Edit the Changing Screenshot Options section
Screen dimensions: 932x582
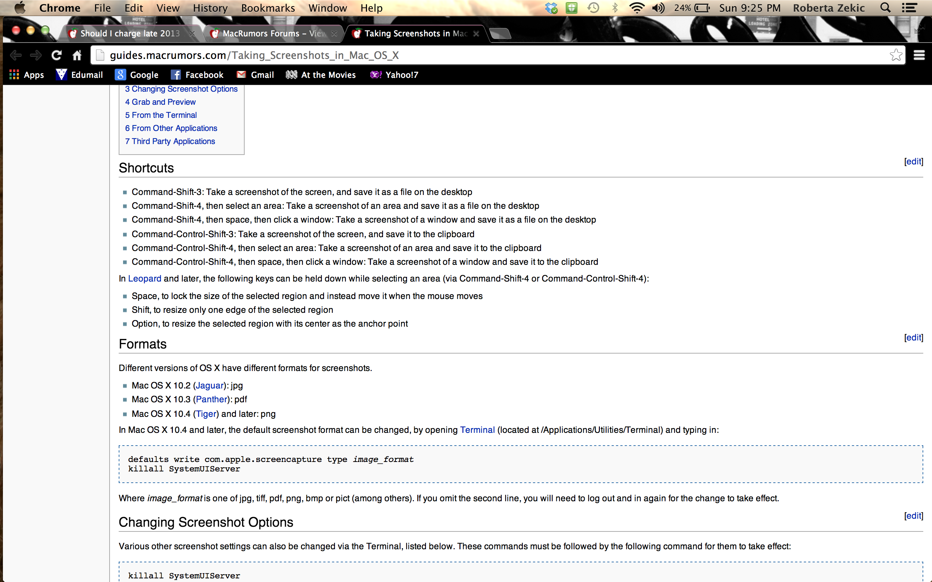tap(913, 516)
